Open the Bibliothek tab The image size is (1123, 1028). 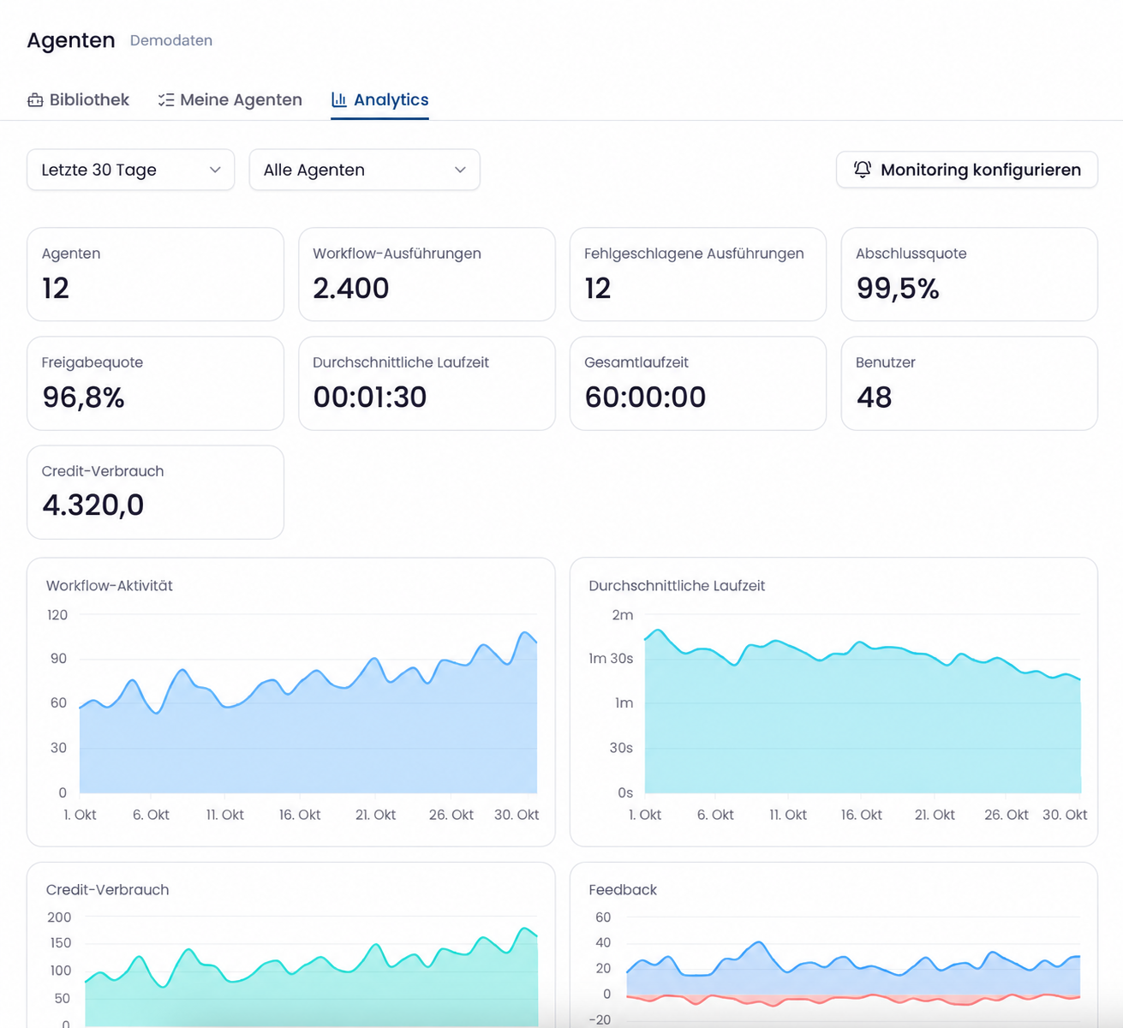(x=78, y=99)
